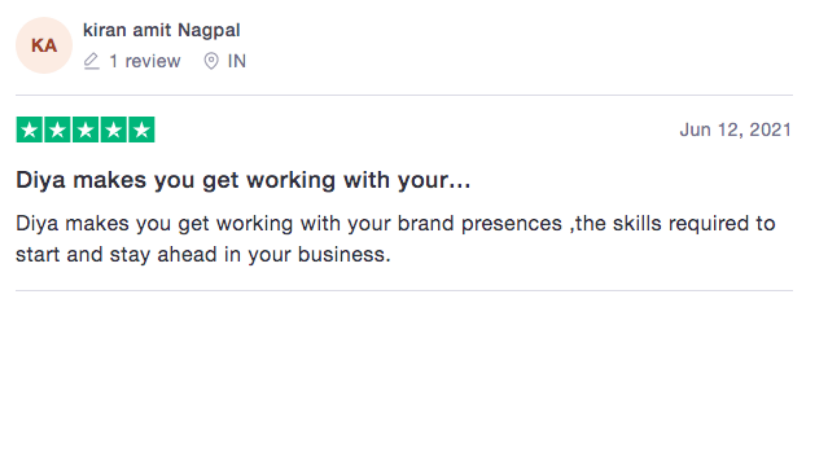815x458 pixels.
Task: Click the Jun 12, 2021 review date
Action: click(x=736, y=130)
